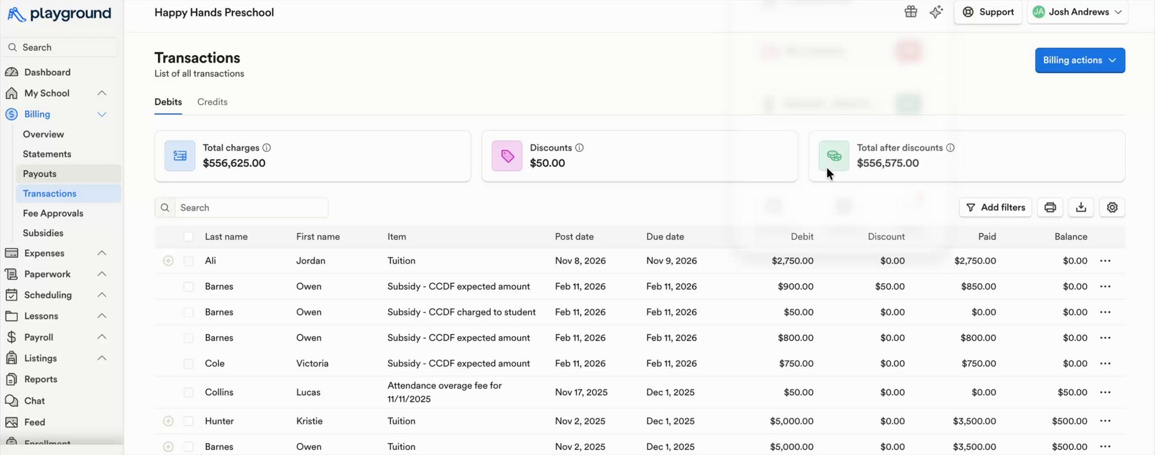Expand the My School sidebar section
This screenshot has width=1155, height=455.
[102, 94]
